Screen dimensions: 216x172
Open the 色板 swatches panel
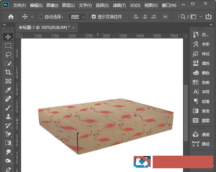point(202,82)
